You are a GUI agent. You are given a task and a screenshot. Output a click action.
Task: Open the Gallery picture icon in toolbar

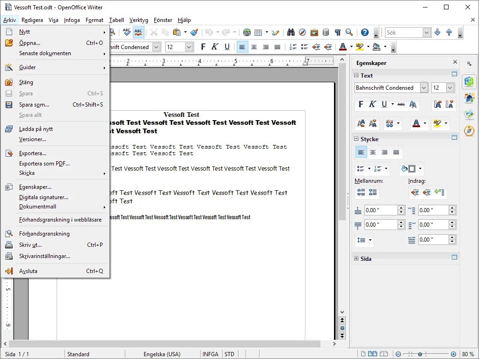[314, 32]
